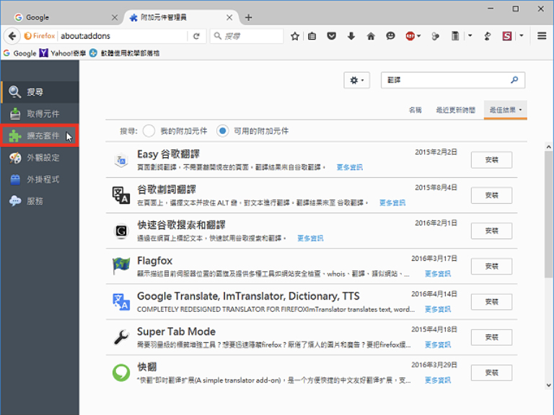This screenshot has height=415, width=554.
Task: Click the Flagfox flag icon
Action: pyautogui.click(x=121, y=266)
